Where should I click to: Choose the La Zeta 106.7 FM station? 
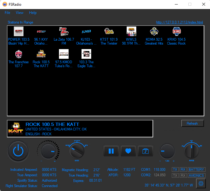(64, 31)
